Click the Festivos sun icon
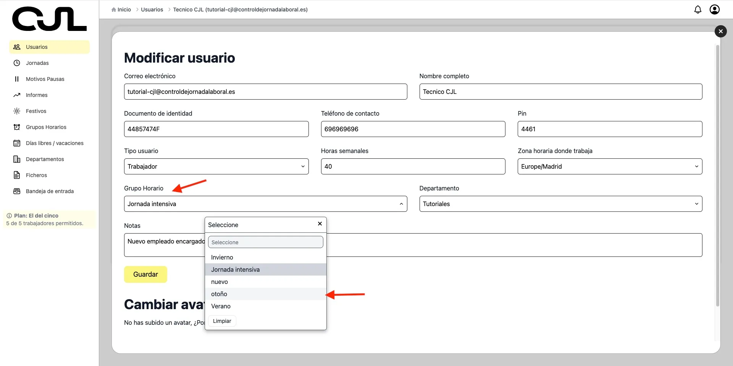Screen dimensions: 733x366 pyautogui.click(x=17, y=111)
